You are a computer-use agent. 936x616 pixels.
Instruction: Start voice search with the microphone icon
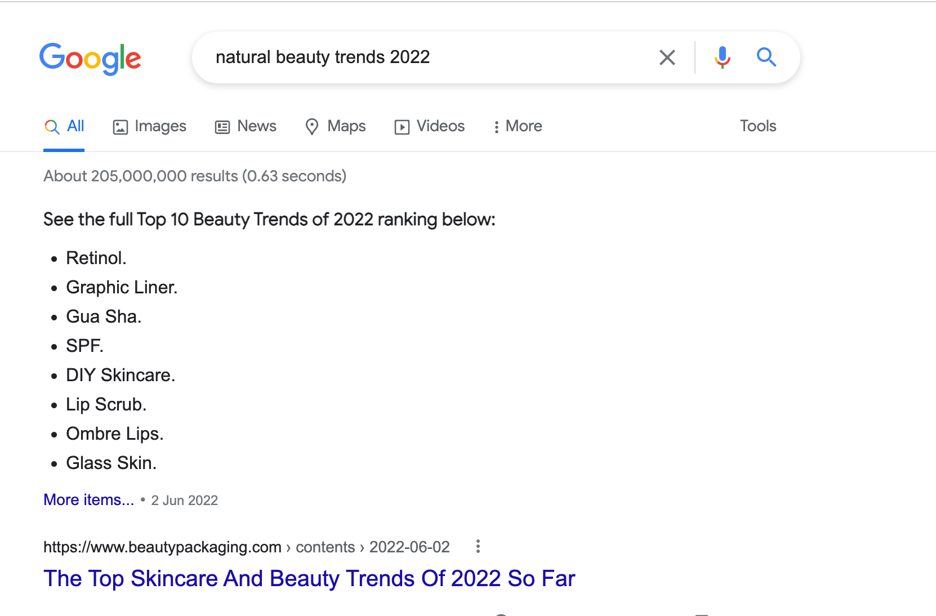pos(721,57)
